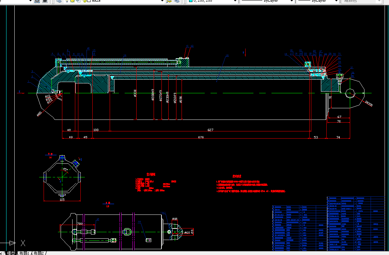389x255 pixels.
Task: Click the workspace settings gear icon
Action: (37, 1)
